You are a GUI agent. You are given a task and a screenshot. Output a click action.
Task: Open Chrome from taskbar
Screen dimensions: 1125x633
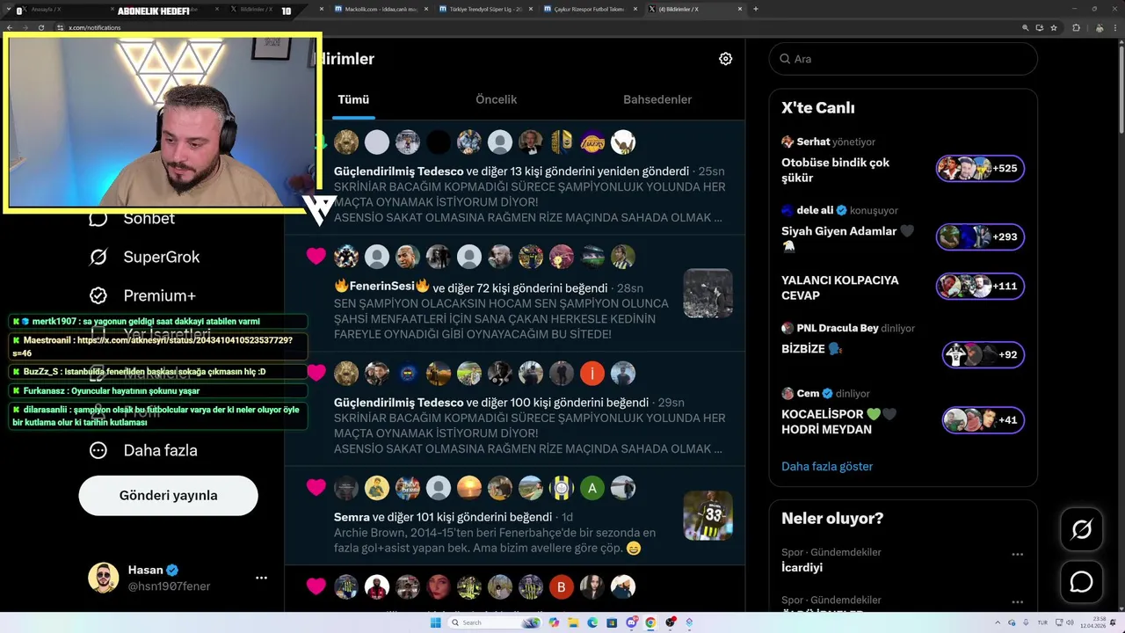650,622
